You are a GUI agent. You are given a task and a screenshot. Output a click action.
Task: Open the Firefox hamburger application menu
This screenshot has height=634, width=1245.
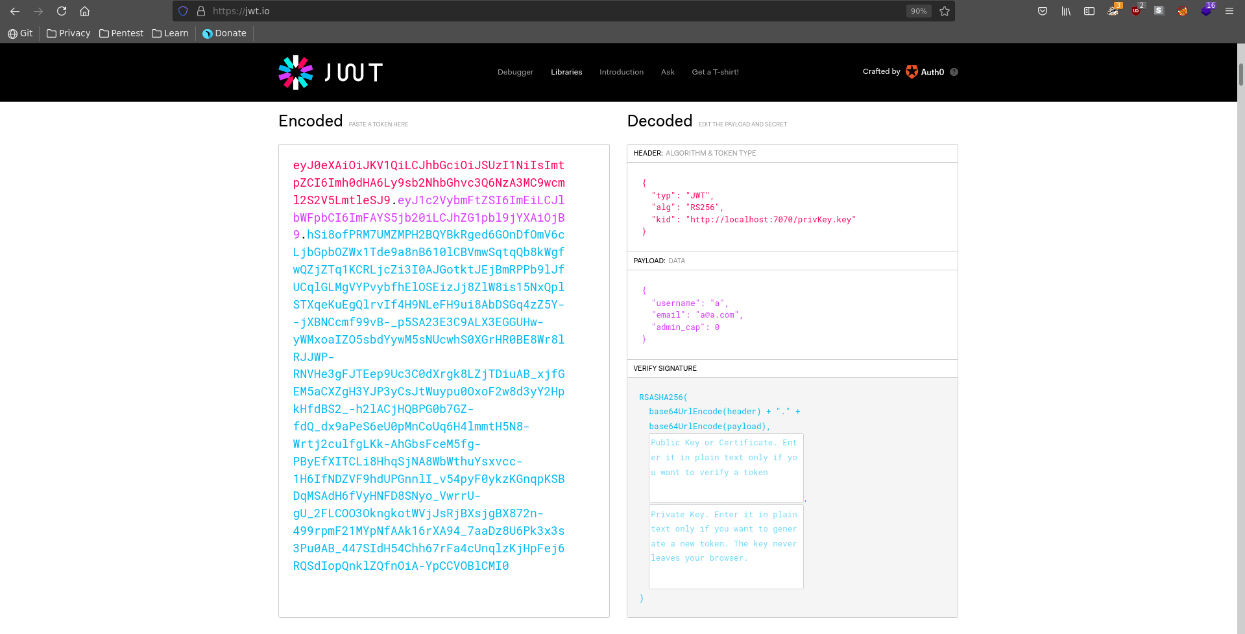(x=1229, y=11)
